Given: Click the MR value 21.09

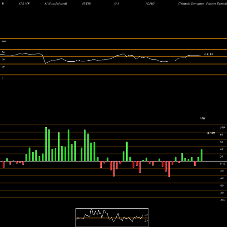Looking at the screenshot, I should pos(211,133).
